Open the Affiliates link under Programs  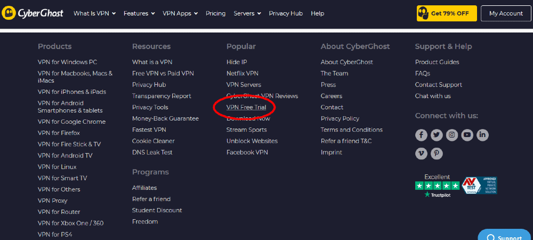pyautogui.click(x=144, y=188)
